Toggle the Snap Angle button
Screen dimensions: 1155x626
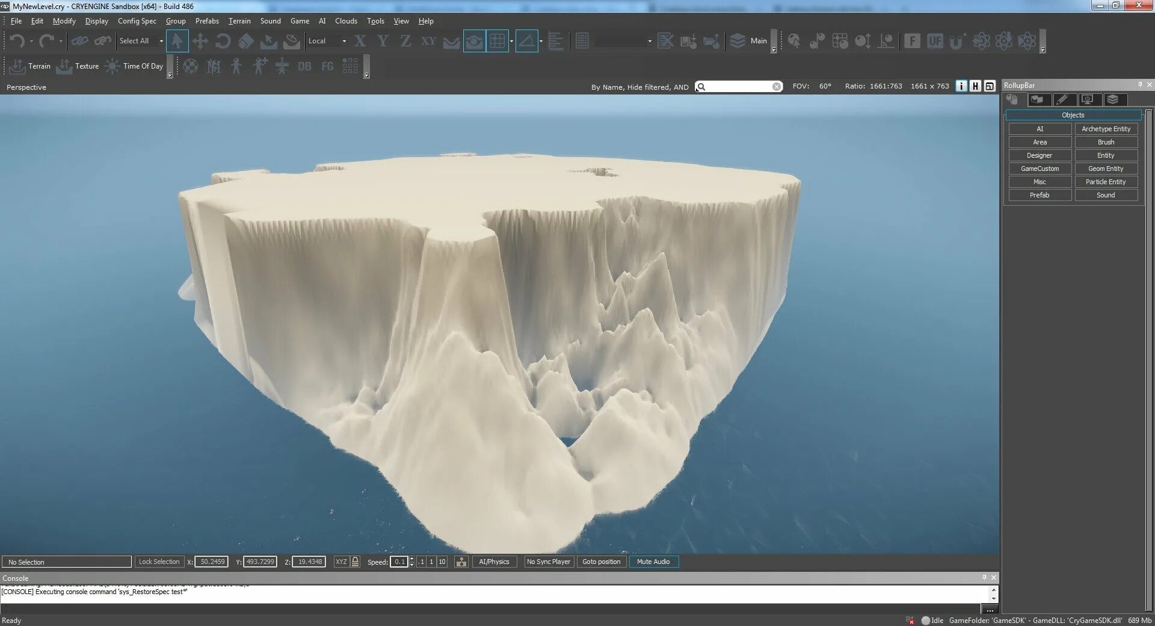526,41
